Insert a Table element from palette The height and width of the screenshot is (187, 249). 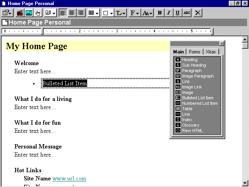coord(187,109)
